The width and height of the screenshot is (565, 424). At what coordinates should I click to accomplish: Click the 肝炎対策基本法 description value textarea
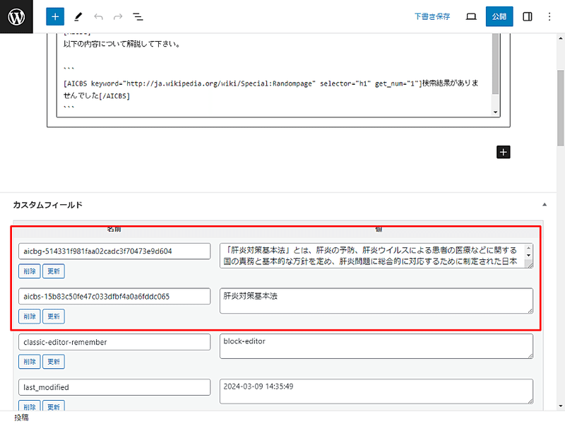coord(376,256)
